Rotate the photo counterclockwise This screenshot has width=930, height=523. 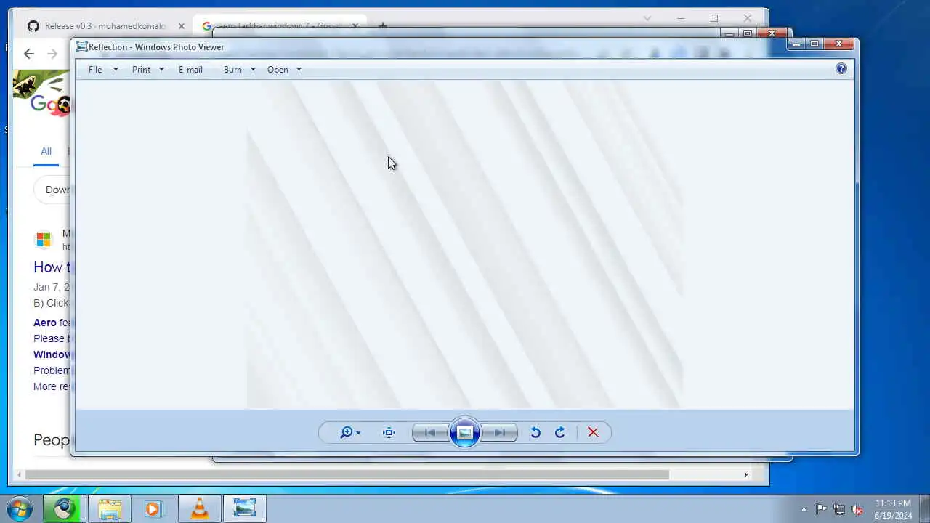tap(535, 433)
